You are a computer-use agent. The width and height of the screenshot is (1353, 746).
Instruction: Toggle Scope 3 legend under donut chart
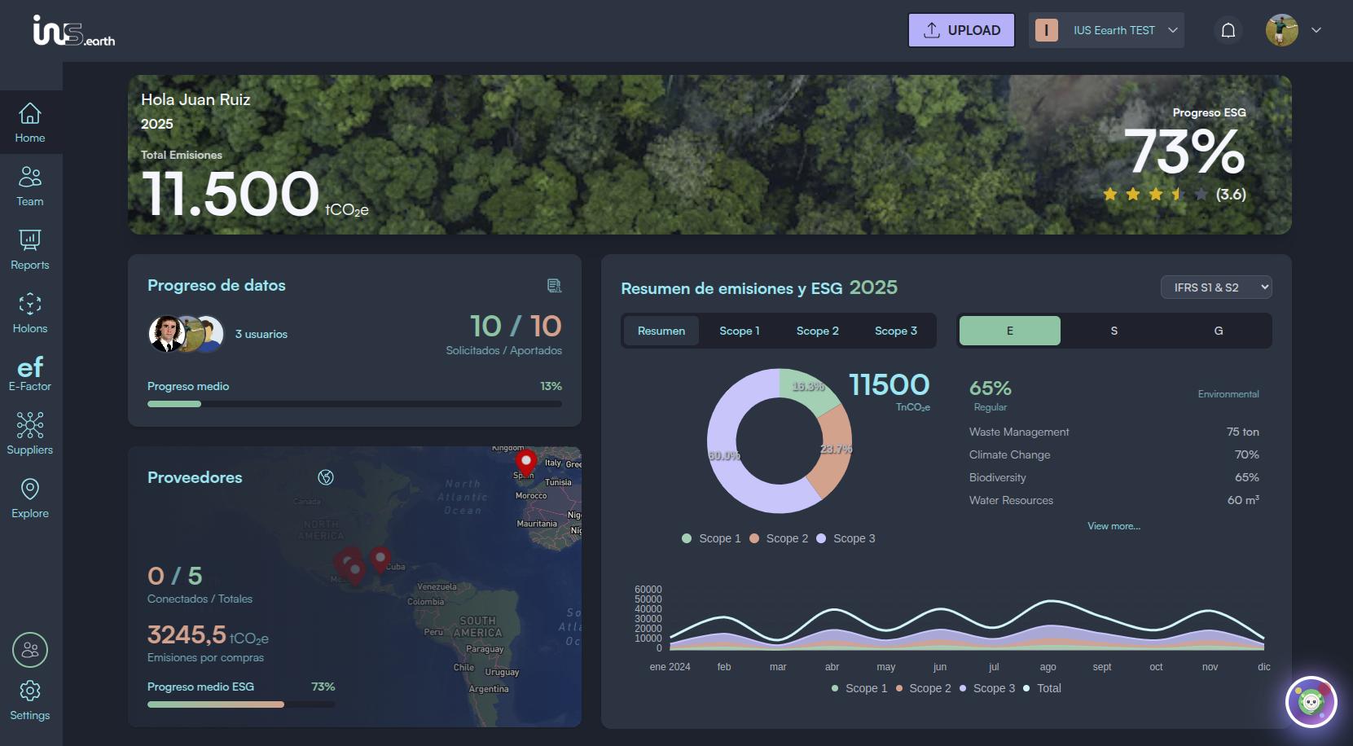pyautogui.click(x=846, y=538)
